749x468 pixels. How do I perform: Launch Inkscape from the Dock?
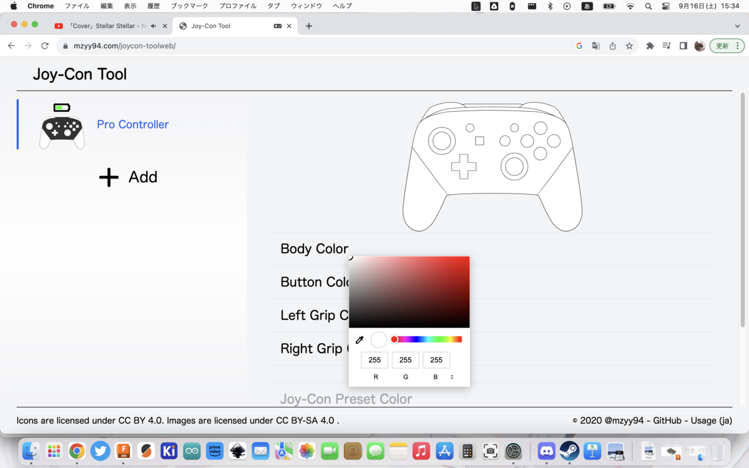(x=238, y=451)
